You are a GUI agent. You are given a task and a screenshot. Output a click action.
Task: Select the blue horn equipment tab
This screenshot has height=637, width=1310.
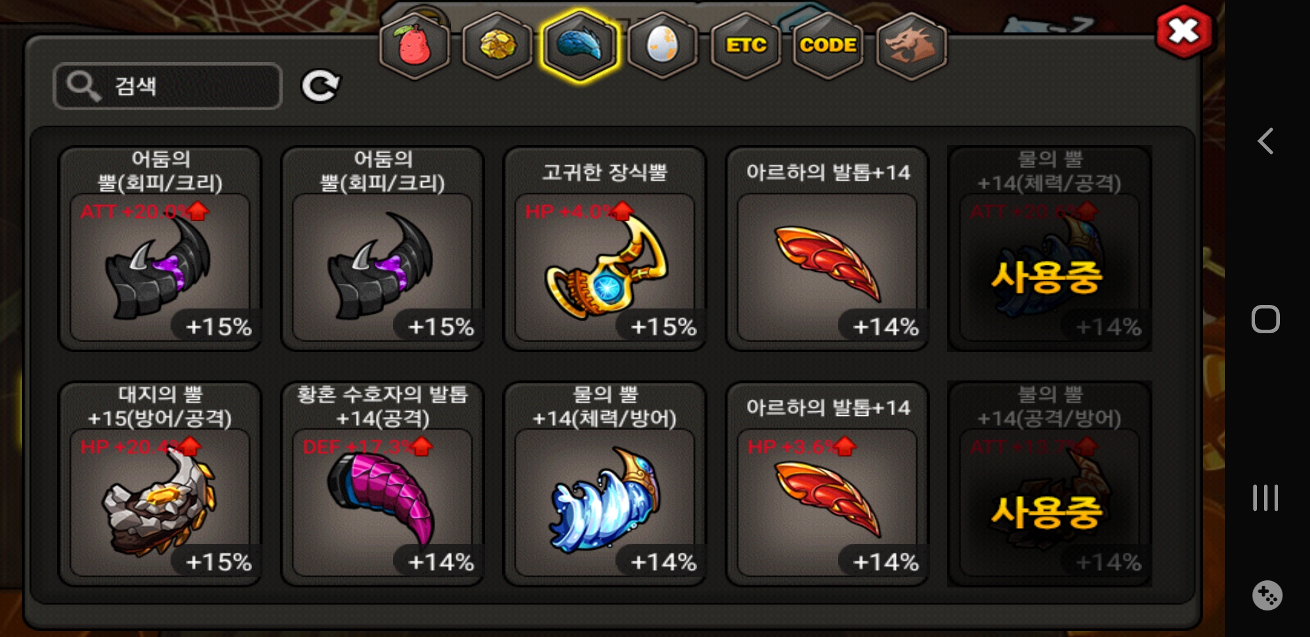[x=580, y=45]
